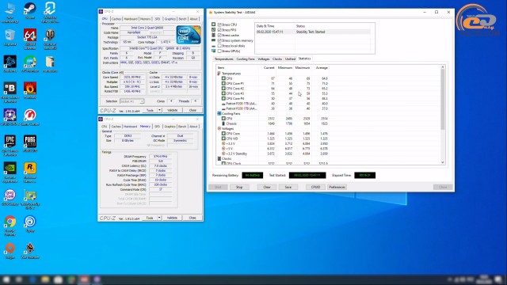Click the DRAM Frequency value field in CPU-Z
The image size is (507, 285).
click(x=160, y=157)
